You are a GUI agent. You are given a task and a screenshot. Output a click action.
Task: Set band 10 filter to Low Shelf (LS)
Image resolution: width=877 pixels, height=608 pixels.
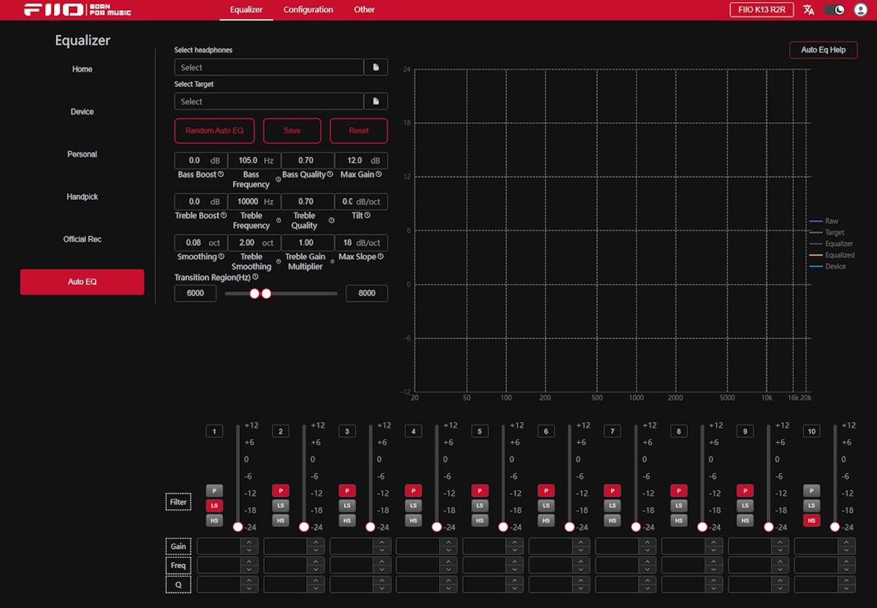click(811, 505)
